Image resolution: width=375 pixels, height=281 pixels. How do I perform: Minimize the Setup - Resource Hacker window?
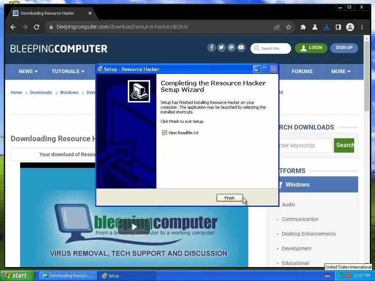click(x=256, y=69)
